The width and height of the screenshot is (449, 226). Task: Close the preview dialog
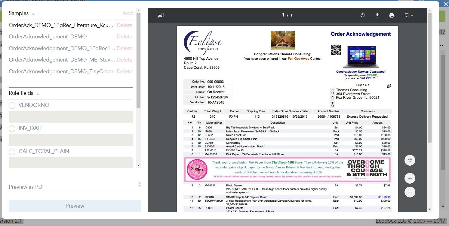[446, 4]
